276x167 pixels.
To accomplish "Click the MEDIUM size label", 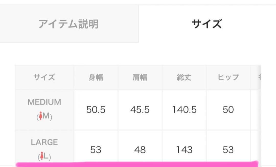I will (x=44, y=102).
